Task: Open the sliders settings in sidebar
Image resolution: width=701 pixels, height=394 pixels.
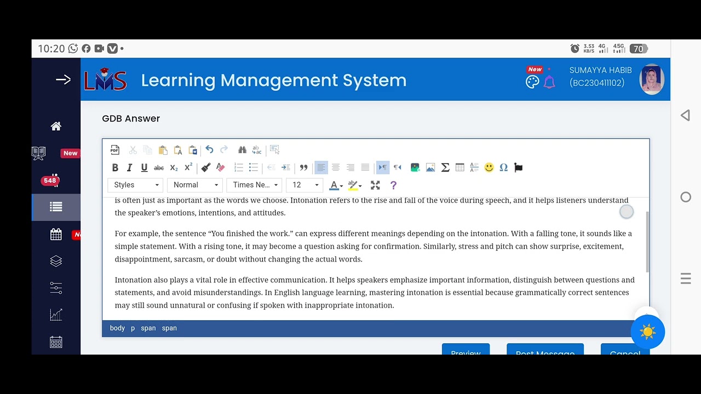Action: (x=56, y=288)
